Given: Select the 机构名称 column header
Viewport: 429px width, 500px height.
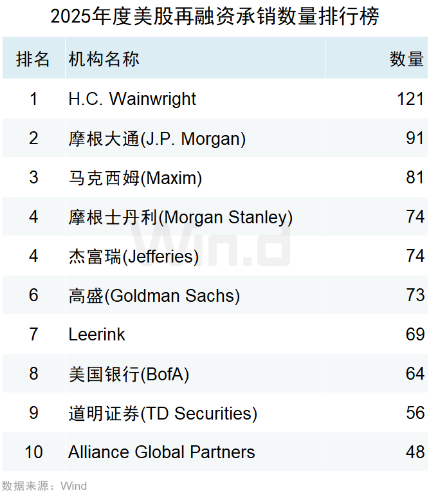Looking at the screenshot, I should click(x=104, y=59).
